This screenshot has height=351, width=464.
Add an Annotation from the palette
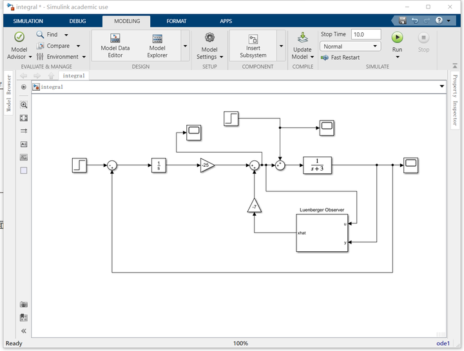(x=24, y=144)
